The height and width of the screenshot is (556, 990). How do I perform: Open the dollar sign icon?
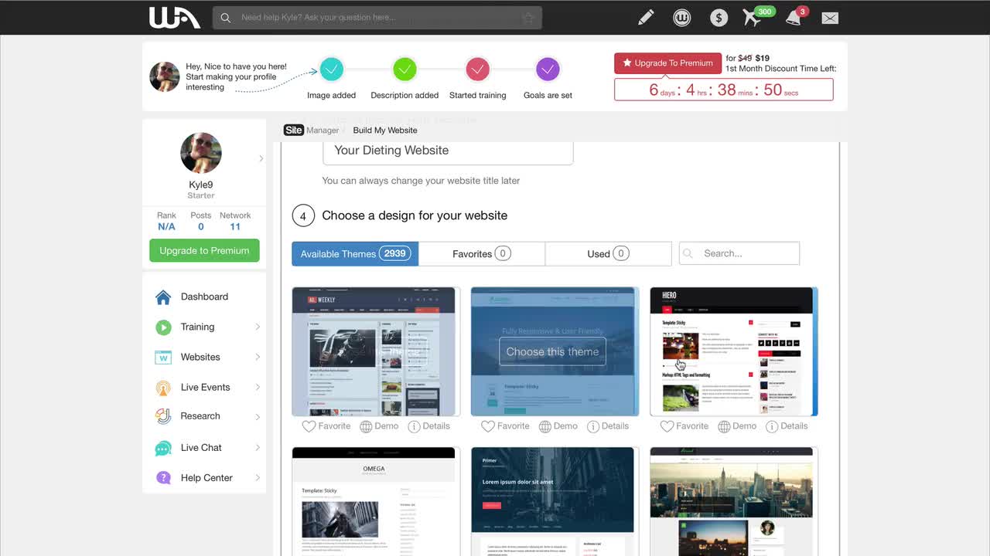tap(719, 17)
